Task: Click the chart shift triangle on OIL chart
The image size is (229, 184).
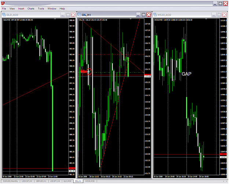Action: [130, 19]
